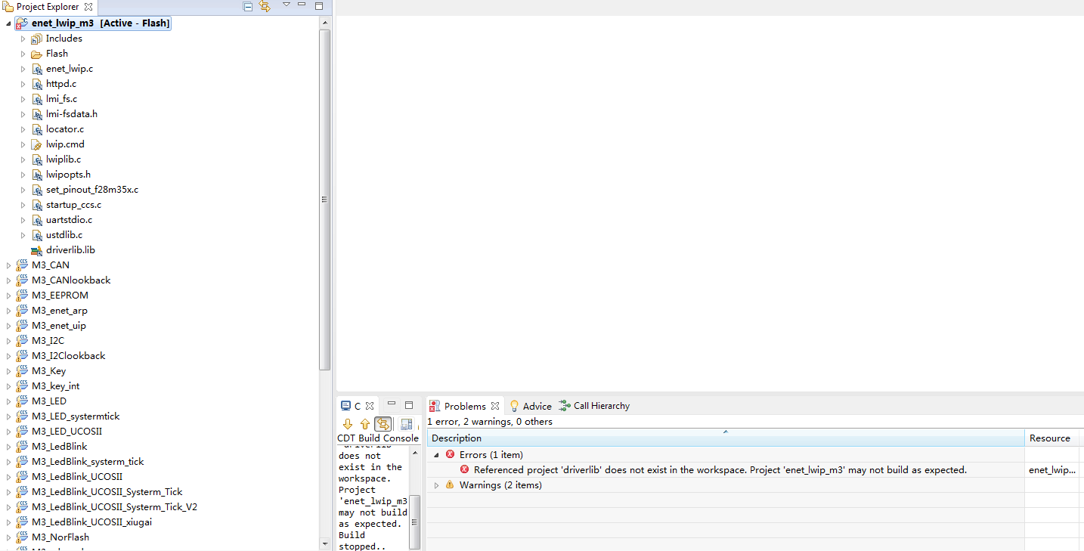
Task: Click the httpd.c file icon
Action: pyautogui.click(x=36, y=84)
